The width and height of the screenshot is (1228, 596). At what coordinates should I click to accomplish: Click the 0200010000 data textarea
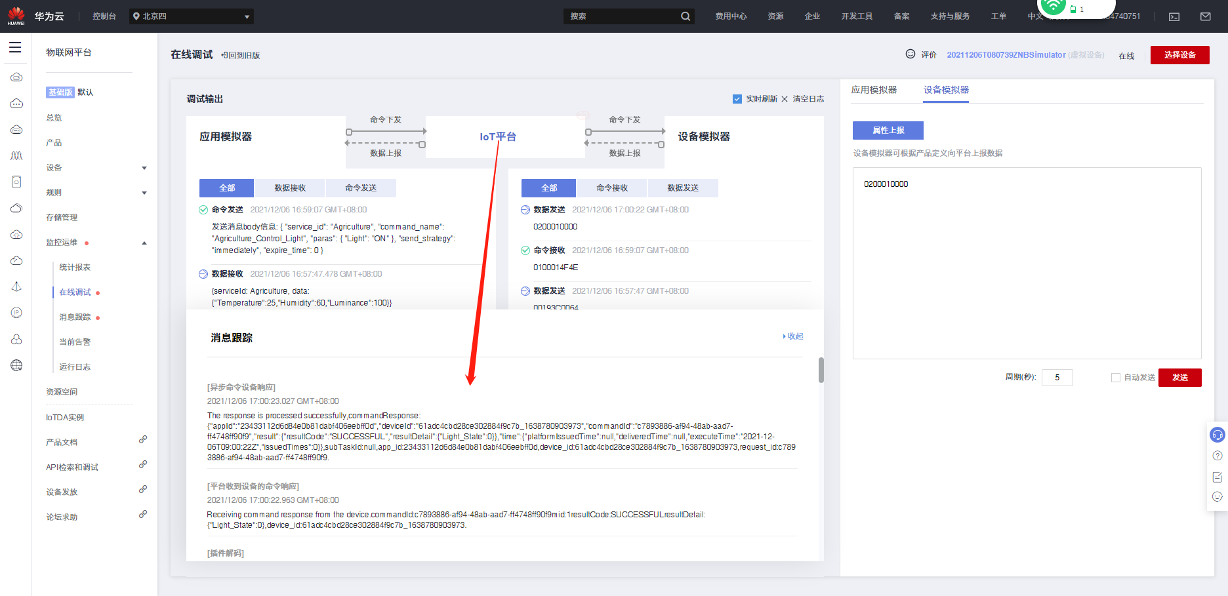pos(1027,263)
